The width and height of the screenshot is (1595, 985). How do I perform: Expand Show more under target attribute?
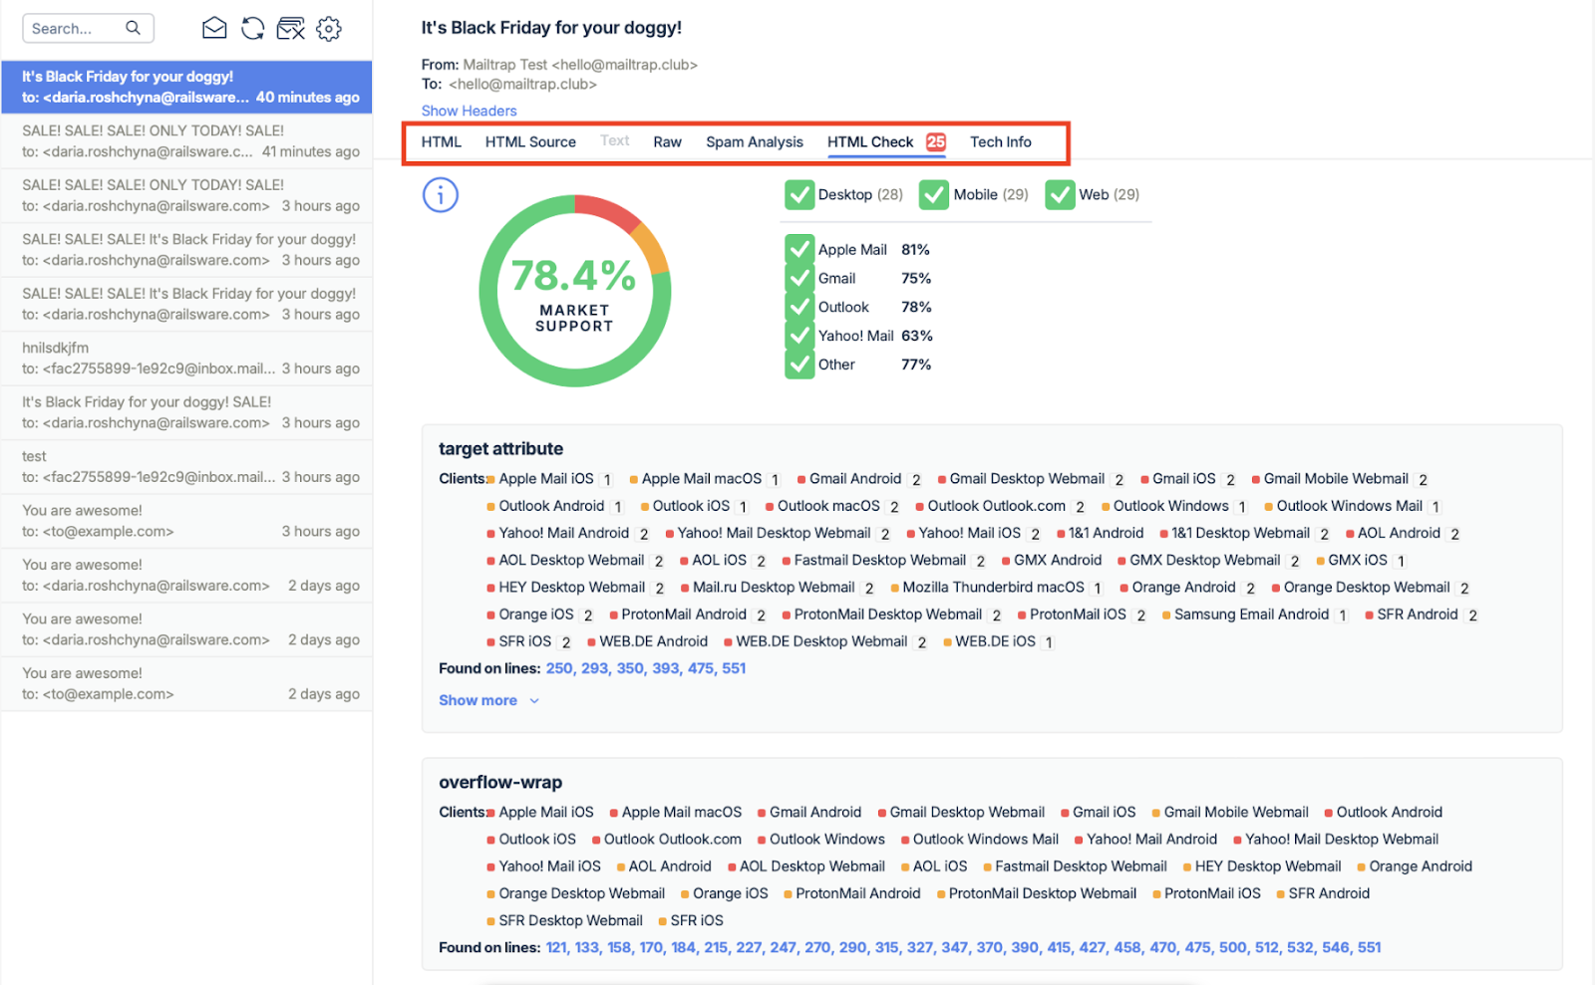[x=478, y=701]
